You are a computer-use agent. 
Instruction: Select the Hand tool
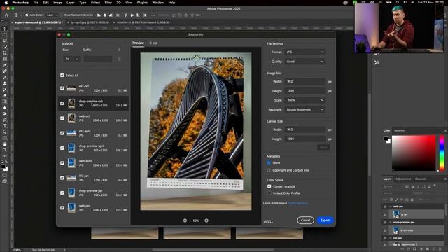point(5,144)
